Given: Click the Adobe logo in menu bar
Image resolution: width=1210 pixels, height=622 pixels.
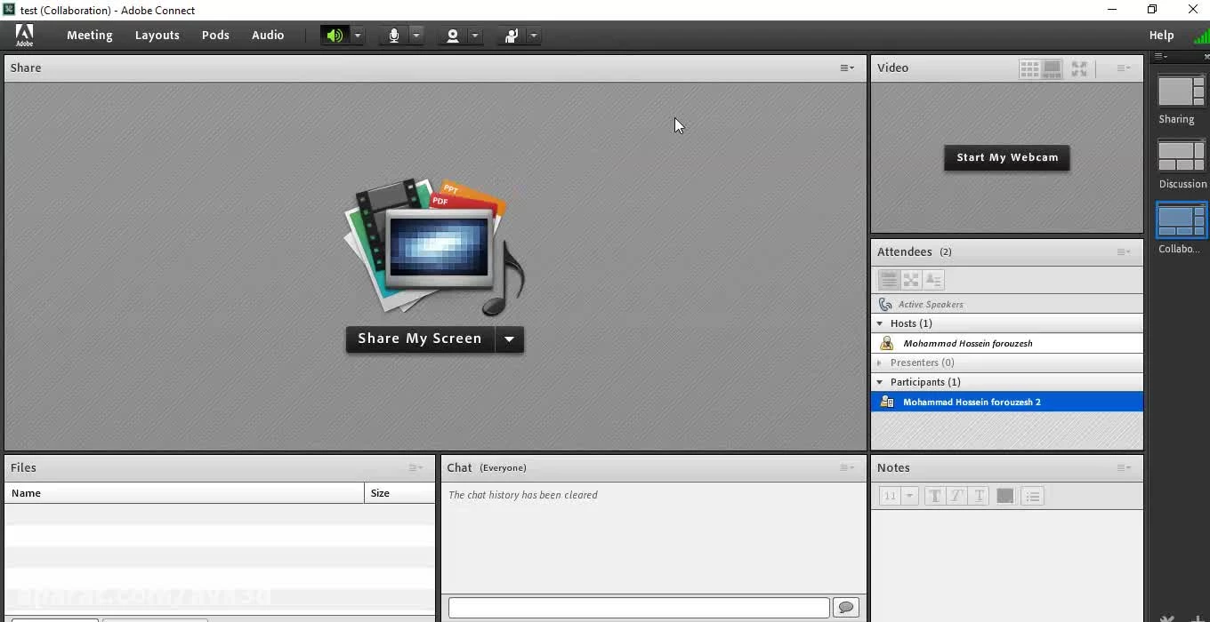Looking at the screenshot, I should (24, 36).
